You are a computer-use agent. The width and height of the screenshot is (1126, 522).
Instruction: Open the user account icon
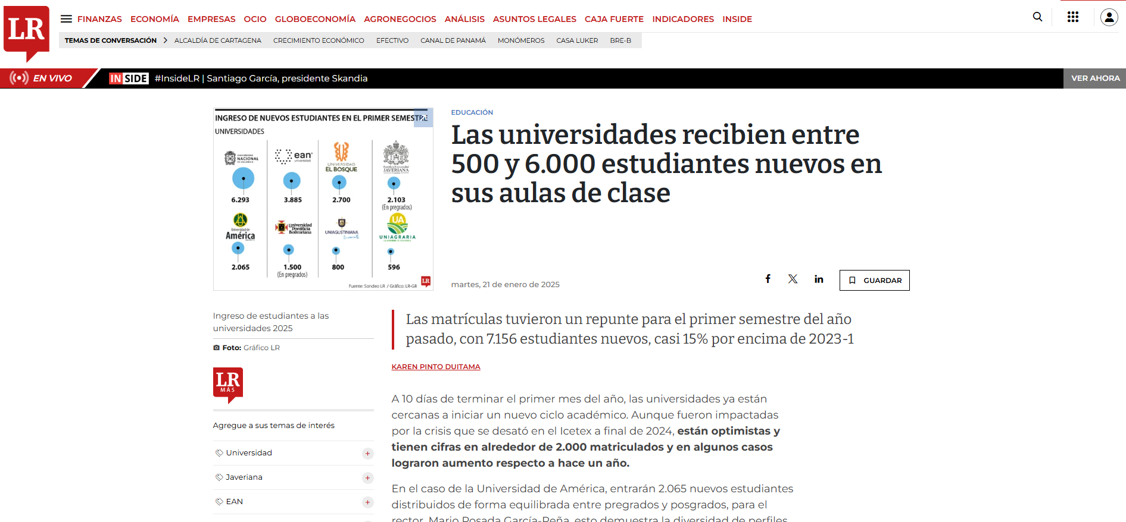(x=1109, y=17)
